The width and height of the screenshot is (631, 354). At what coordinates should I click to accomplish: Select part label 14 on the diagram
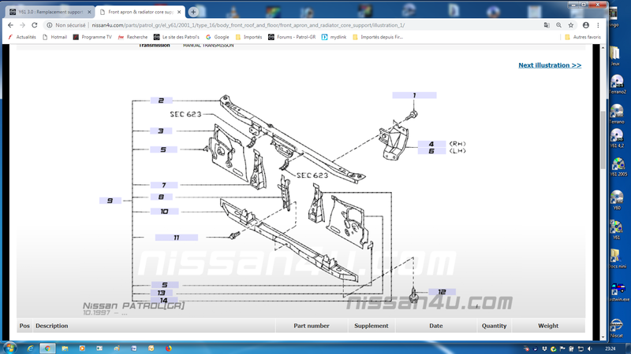click(164, 300)
